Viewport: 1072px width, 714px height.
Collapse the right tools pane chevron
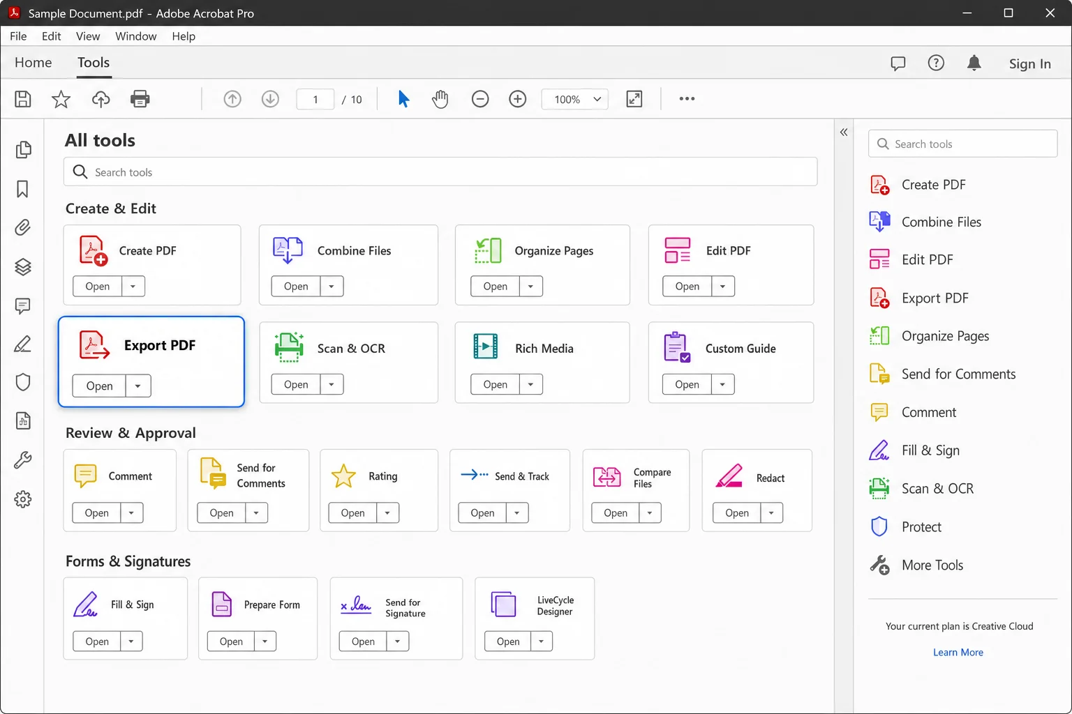[x=844, y=132]
